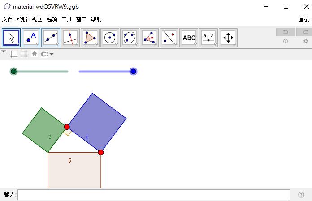Toggle axes display in style bar
The width and height of the screenshot is (312, 201).
pos(14,54)
